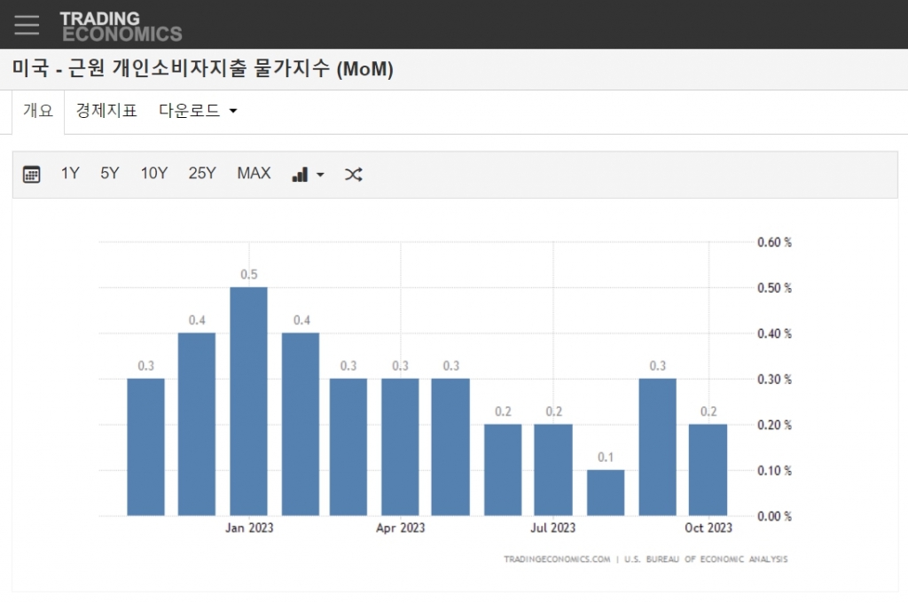The height and width of the screenshot is (603, 908).
Task: Expand the 다운로드 dropdown menu
Action: pos(198,111)
